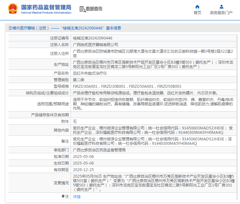This screenshot has height=204, width=240.
Task: Open the 政务服务门户 text link
Action: tap(221, 13)
